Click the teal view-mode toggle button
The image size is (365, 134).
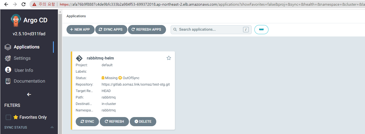tap(261, 30)
